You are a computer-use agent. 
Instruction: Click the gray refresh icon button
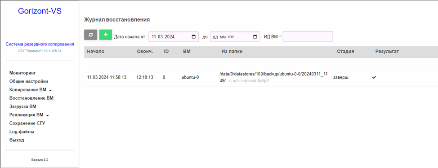[x=90, y=35]
